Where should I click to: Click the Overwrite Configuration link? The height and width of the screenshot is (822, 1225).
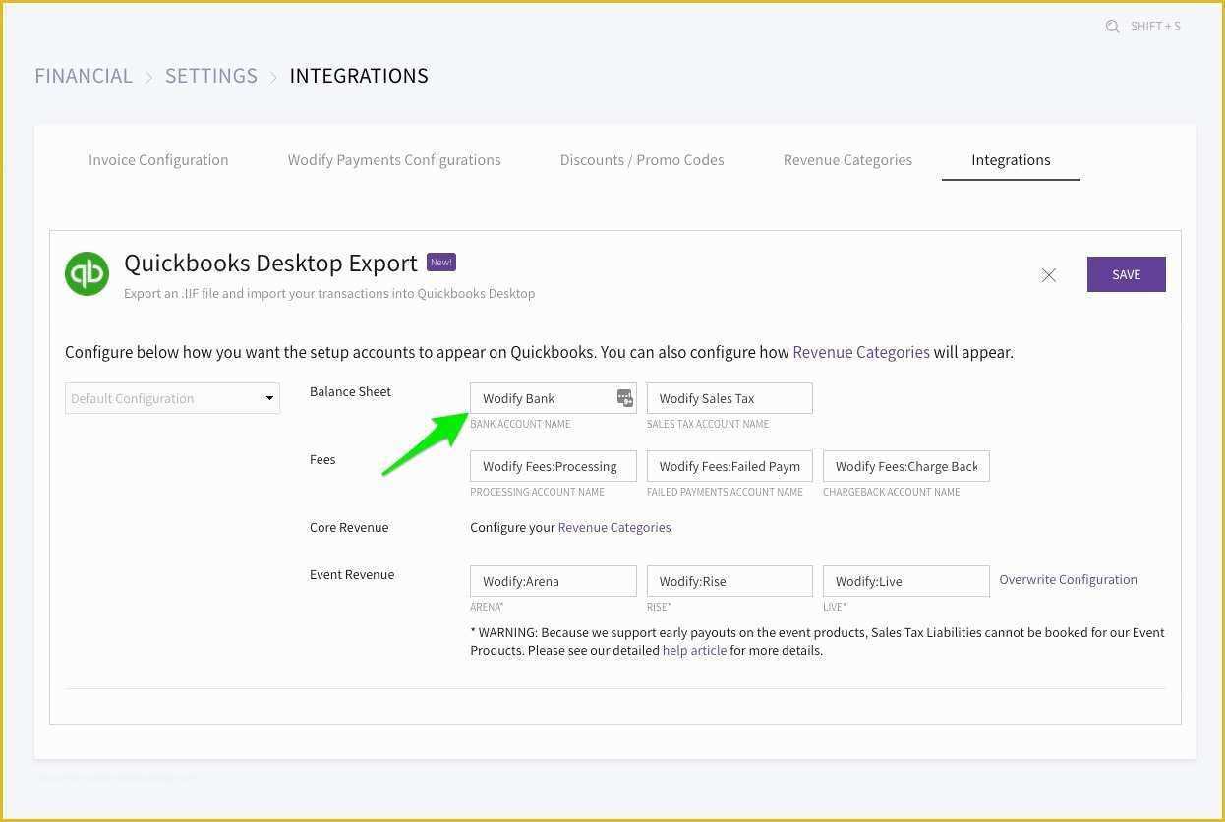click(x=1068, y=579)
